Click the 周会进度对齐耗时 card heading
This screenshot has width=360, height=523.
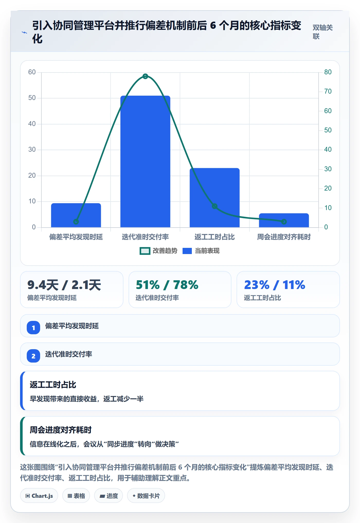[x=61, y=430]
